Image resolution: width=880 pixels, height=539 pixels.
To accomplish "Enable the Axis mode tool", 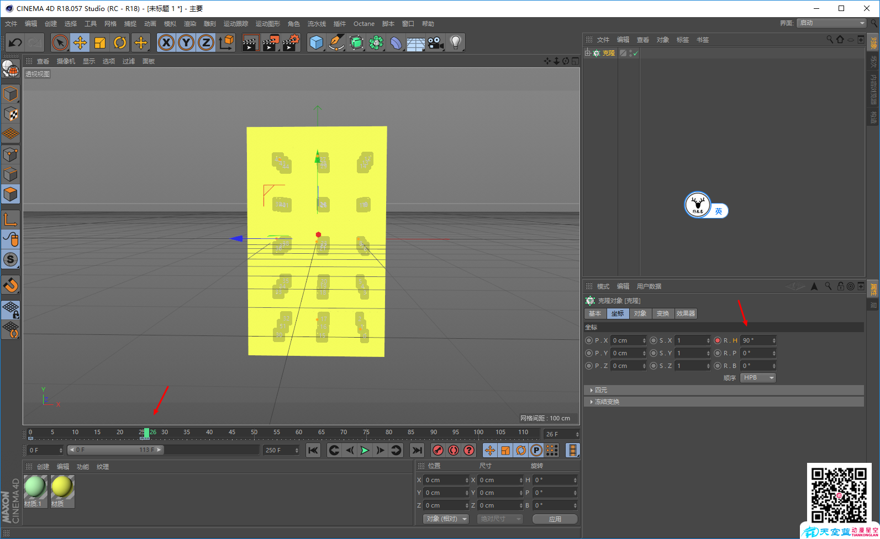I will [x=10, y=220].
